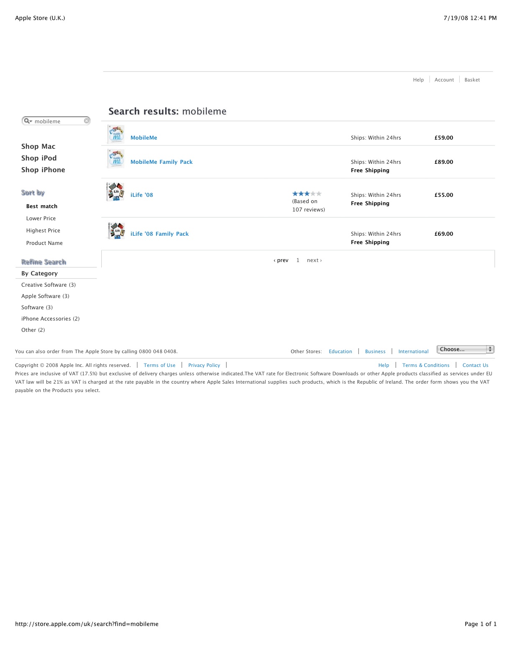Filter by Apple Software category

[45, 296]
